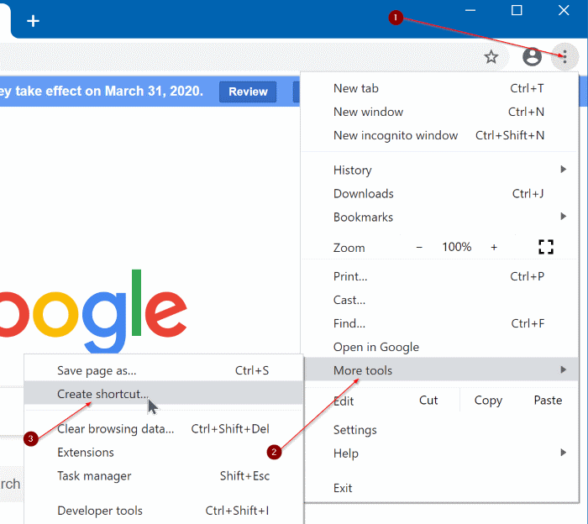Click Create shortcut... in submenu
588x524 pixels.
(x=164, y=393)
